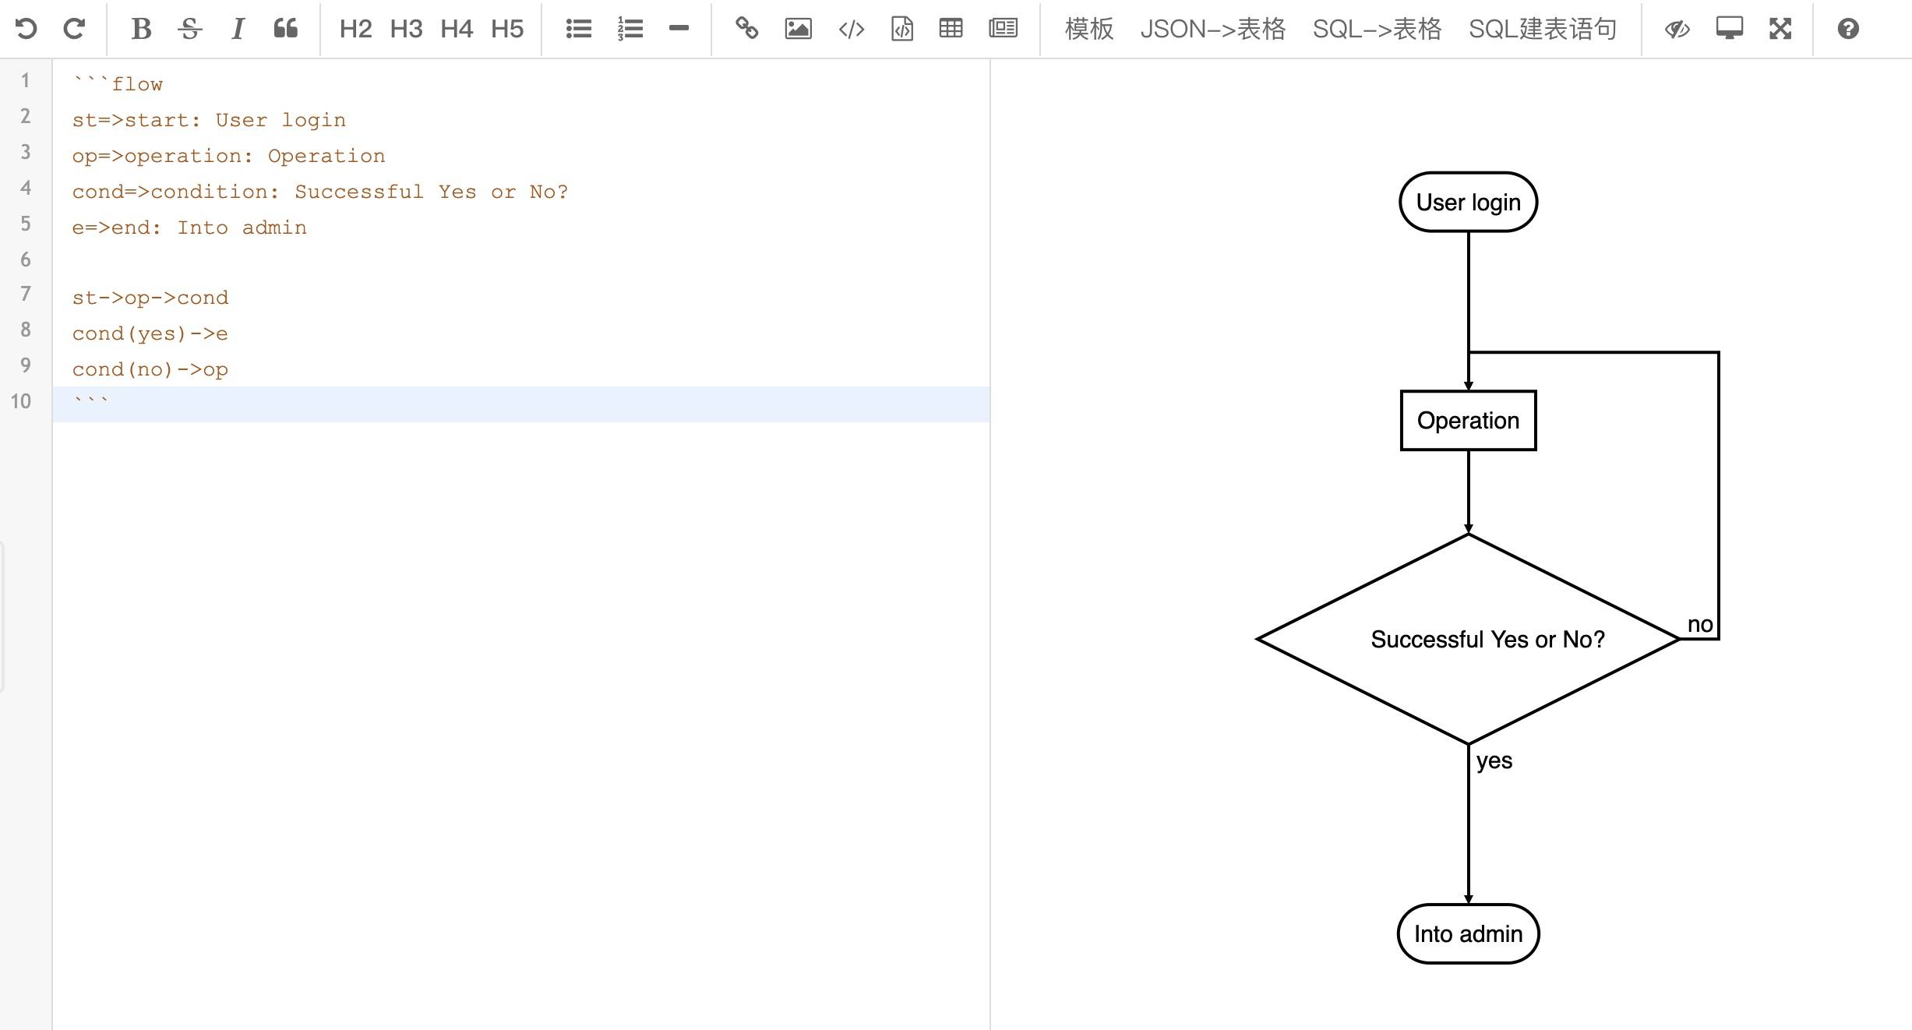Click the newspaper-style icon after the table icon
1912x1030 pixels.
click(x=1004, y=29)
